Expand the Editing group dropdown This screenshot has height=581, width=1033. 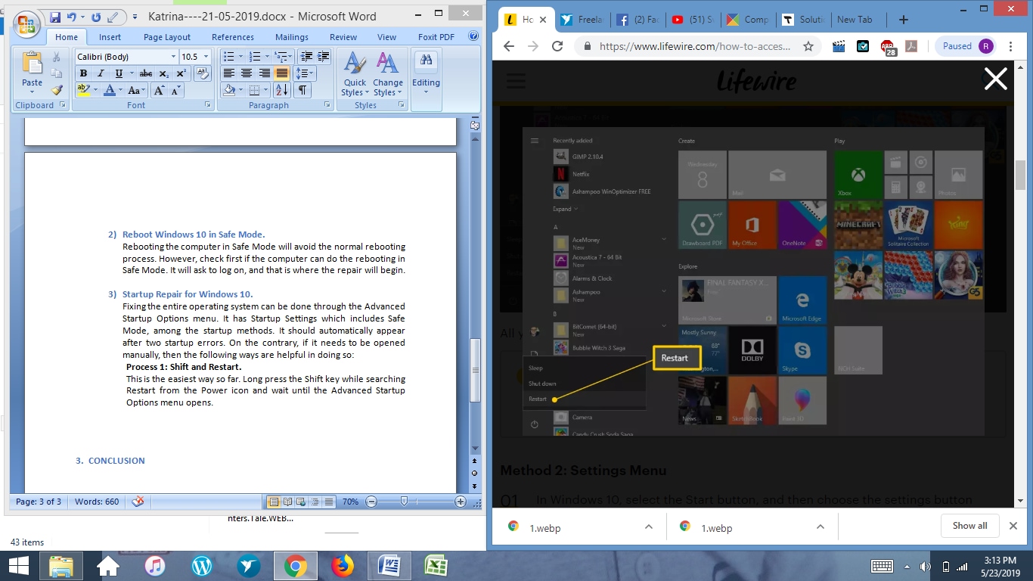click(426, 74)
